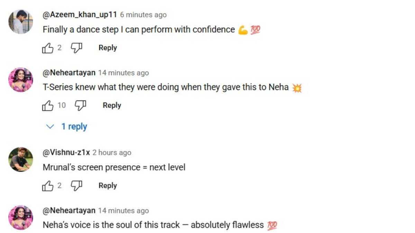Visit @Neheartayan channel from T-Series comment

click(69, 73)
